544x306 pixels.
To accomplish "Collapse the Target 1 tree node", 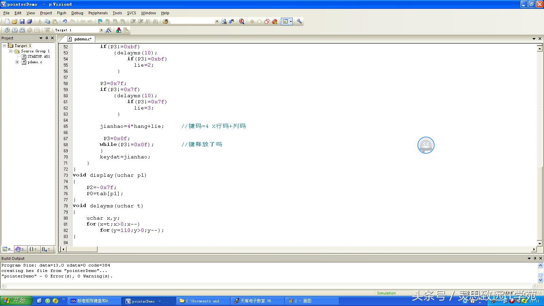I will pos(4,46).
